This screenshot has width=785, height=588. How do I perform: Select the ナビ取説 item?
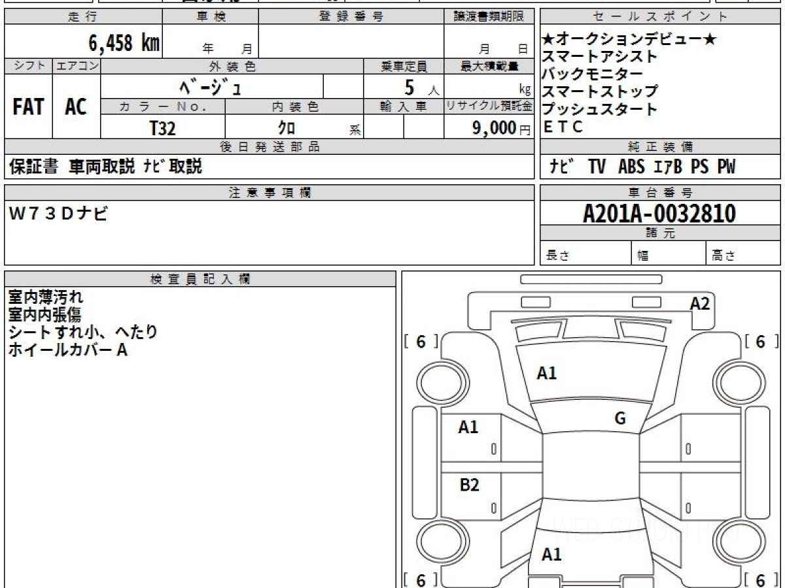(x=172, y=167)
